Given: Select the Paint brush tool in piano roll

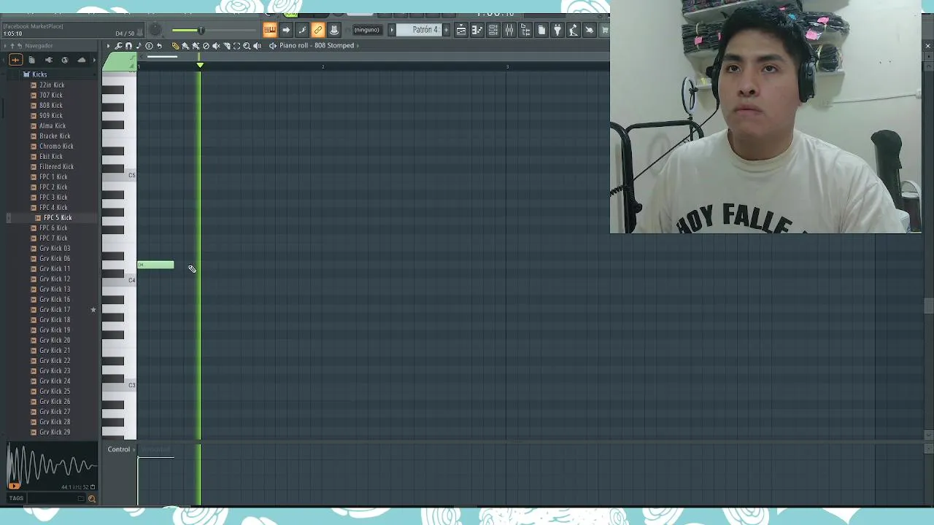Looking at the screenshot, I should (x=185, y=45).
